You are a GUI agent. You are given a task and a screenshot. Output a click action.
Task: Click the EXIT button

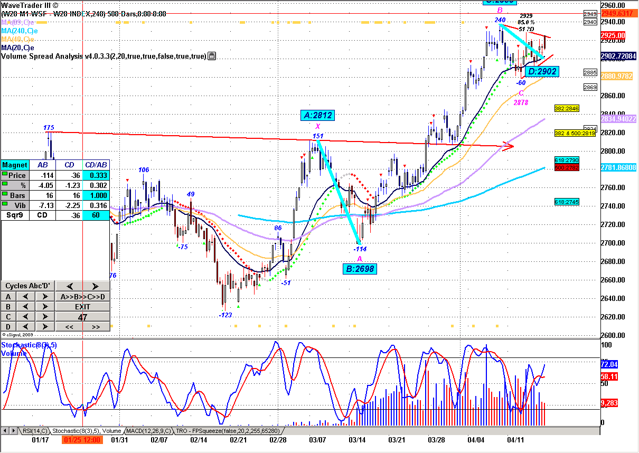[82, 307]
